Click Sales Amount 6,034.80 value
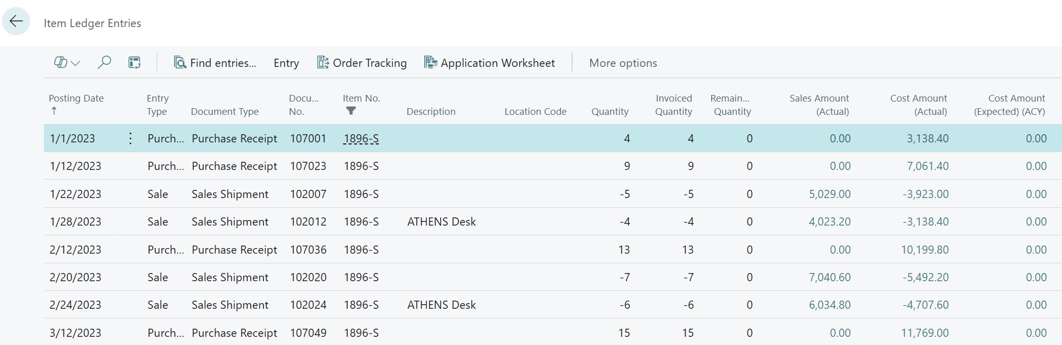 (x=830, y=305)
